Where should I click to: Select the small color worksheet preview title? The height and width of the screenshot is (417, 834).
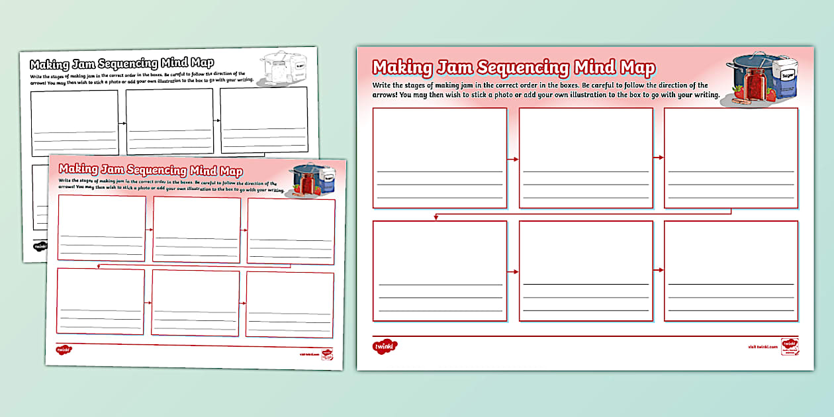(150, 170)
